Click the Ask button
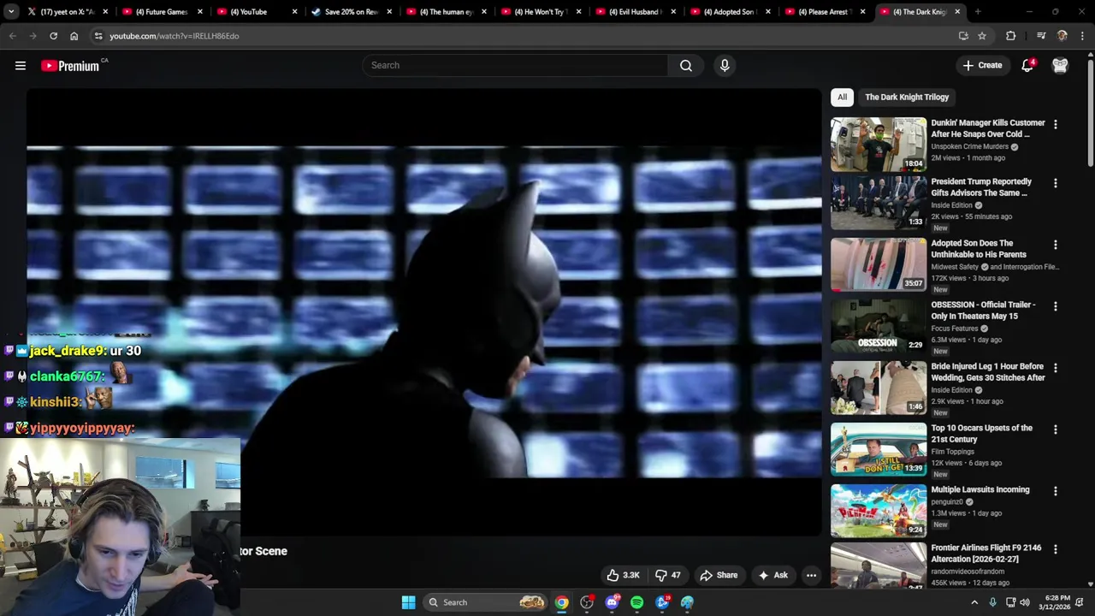 pyautogui.click(x=772, y=575)
